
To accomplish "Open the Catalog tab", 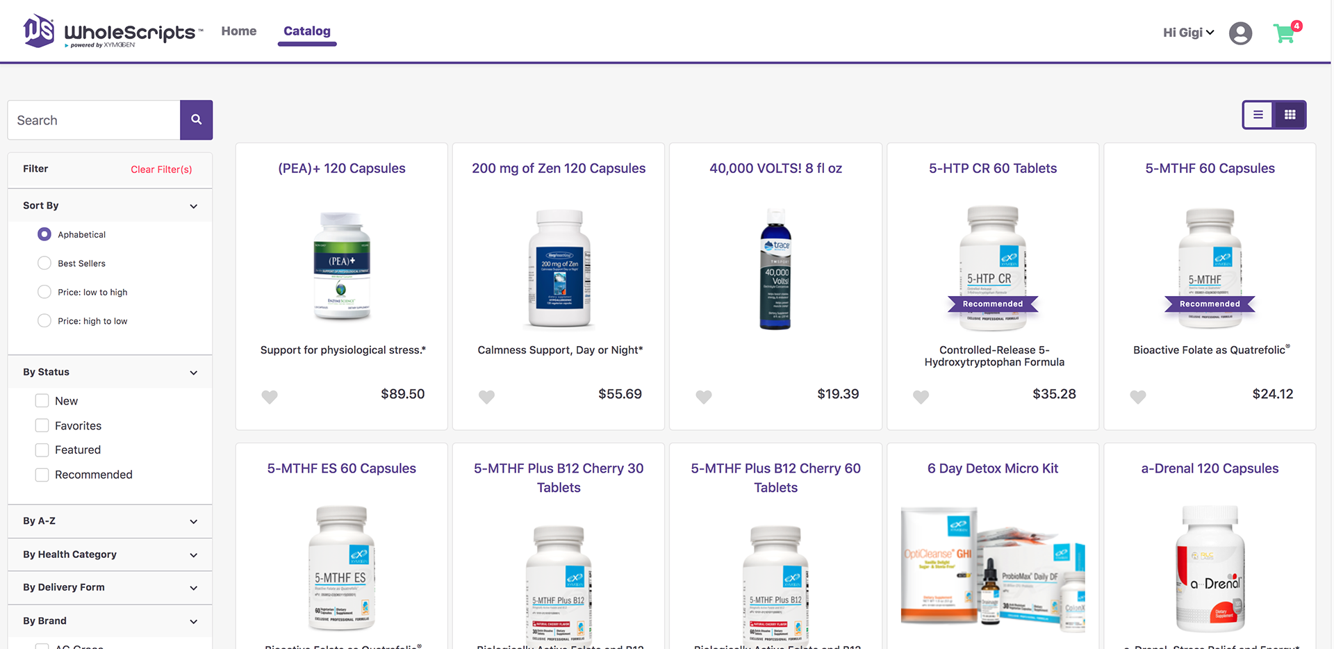I will (307, 31).
